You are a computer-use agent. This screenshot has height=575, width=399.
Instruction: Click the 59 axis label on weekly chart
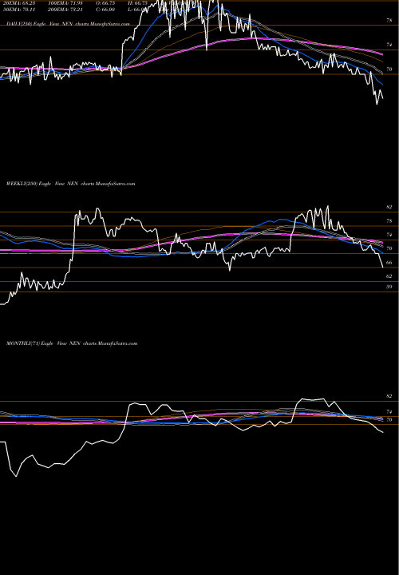point(389,287)
